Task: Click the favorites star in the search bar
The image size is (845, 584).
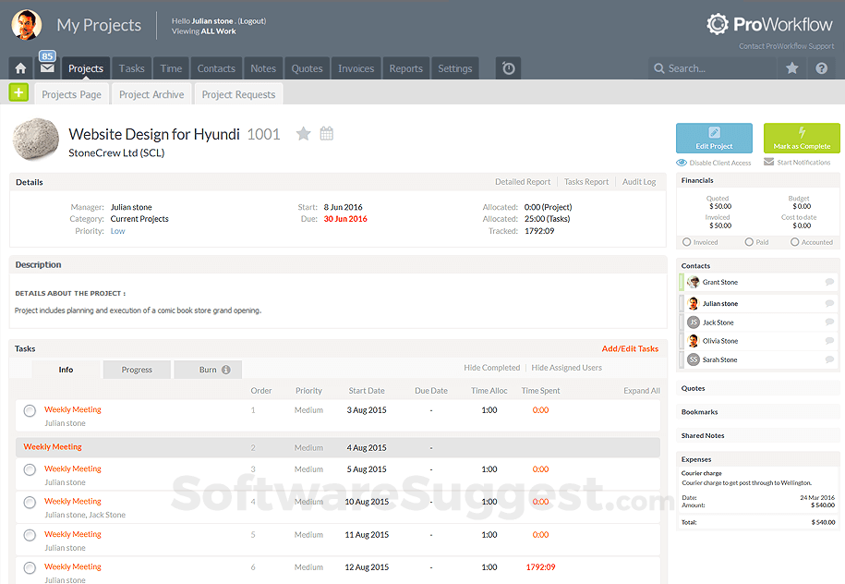Action: 791,67
